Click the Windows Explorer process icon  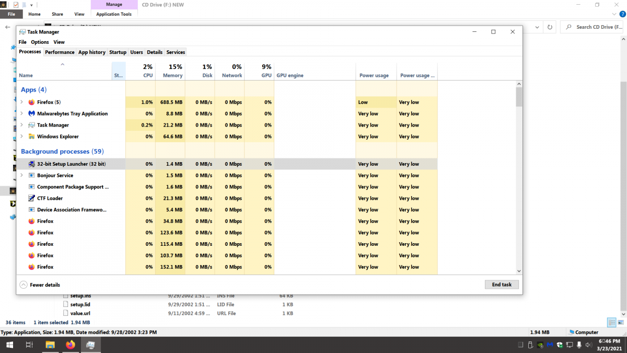pyautogui.click(x=31, y=137)
